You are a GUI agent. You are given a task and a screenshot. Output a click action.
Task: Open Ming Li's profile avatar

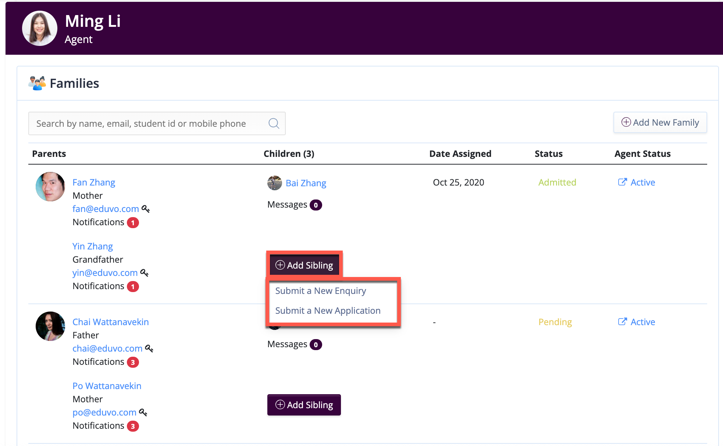[40, 28]
